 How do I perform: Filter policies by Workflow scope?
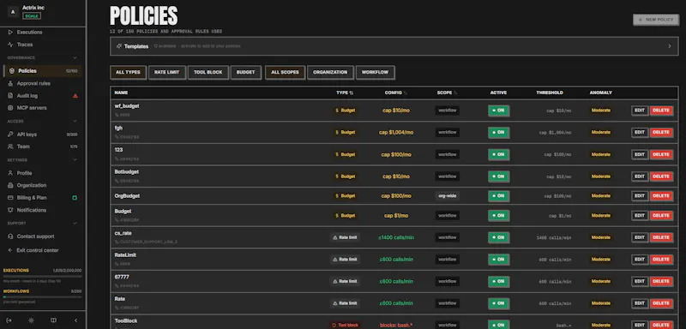pos(376,73)
